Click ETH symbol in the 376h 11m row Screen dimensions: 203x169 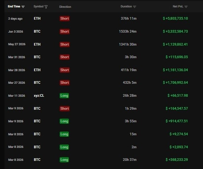point(37,19)
